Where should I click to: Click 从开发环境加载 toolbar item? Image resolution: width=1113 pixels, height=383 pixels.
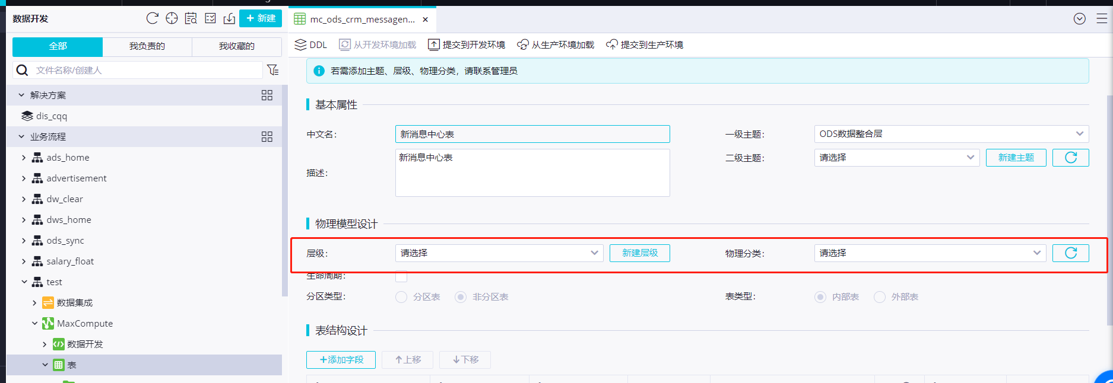[378, 44]
